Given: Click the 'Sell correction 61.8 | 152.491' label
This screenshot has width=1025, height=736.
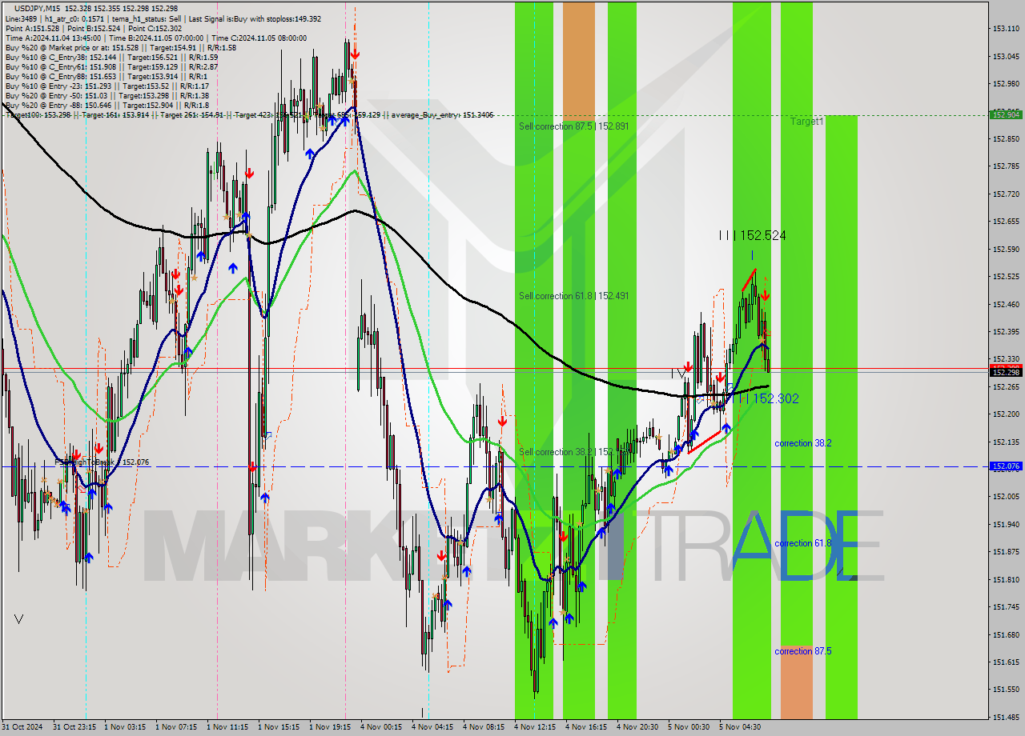Looking at the screenshot, I should tap(573, 296).
